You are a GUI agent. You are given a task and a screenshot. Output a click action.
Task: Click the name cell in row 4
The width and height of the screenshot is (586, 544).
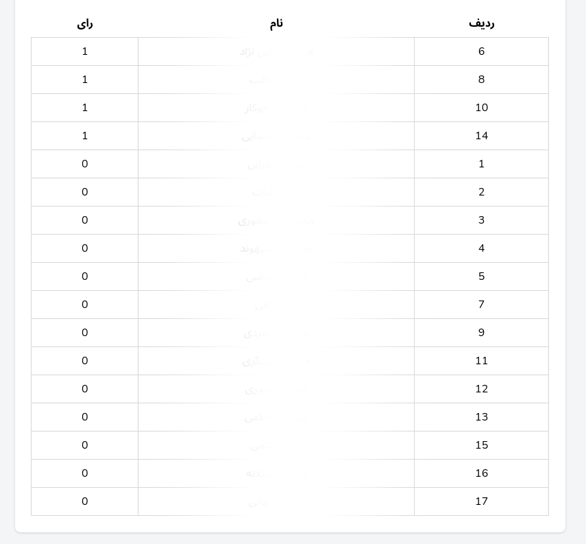click(276, 248)
